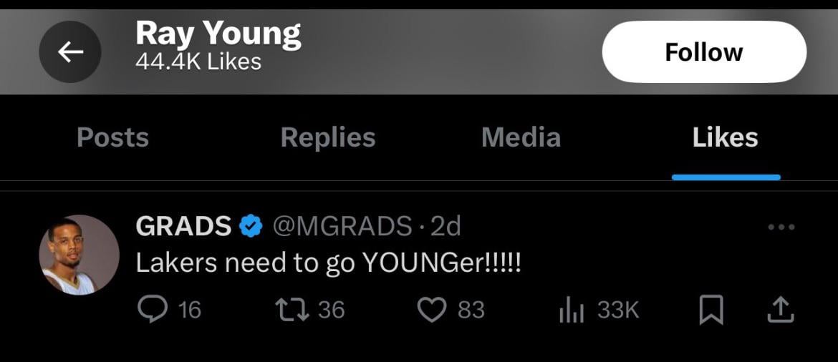Click the 2d post timestamp
Viewport: 838px width, 362px height.
click(x=446, y=226)
